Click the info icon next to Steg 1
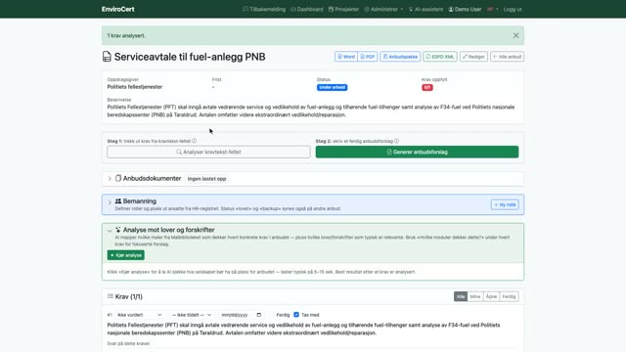 (x=194, y=141)
